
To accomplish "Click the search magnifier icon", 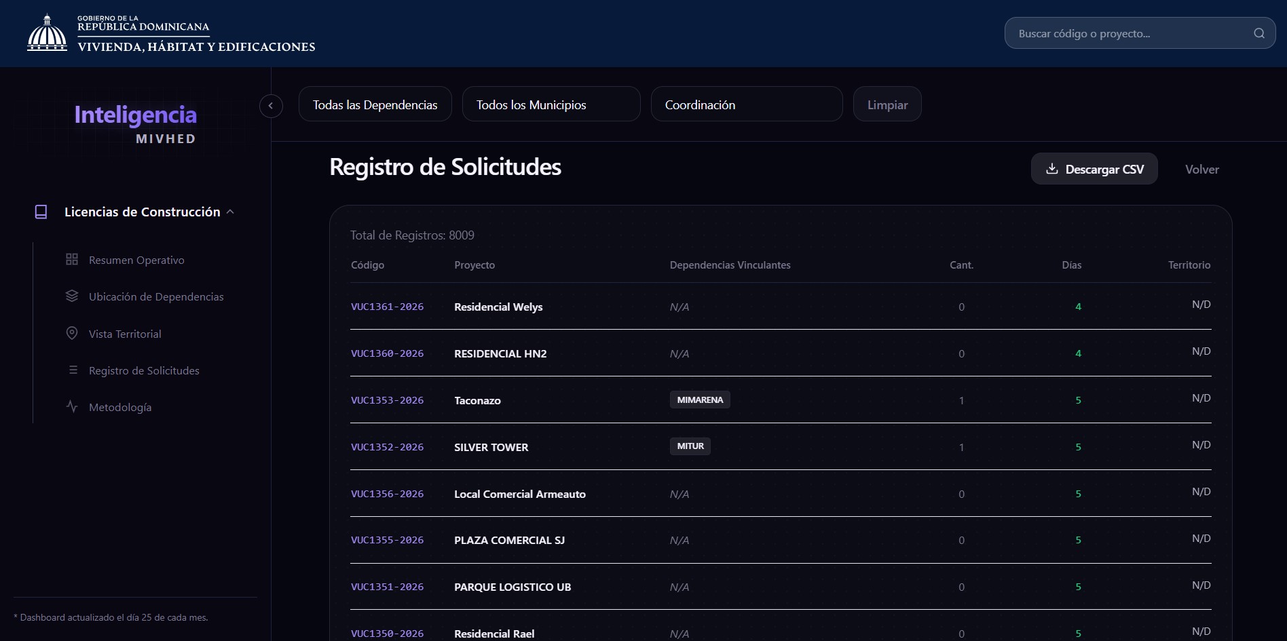I will pyautogui.click(x=1258, y=33).
